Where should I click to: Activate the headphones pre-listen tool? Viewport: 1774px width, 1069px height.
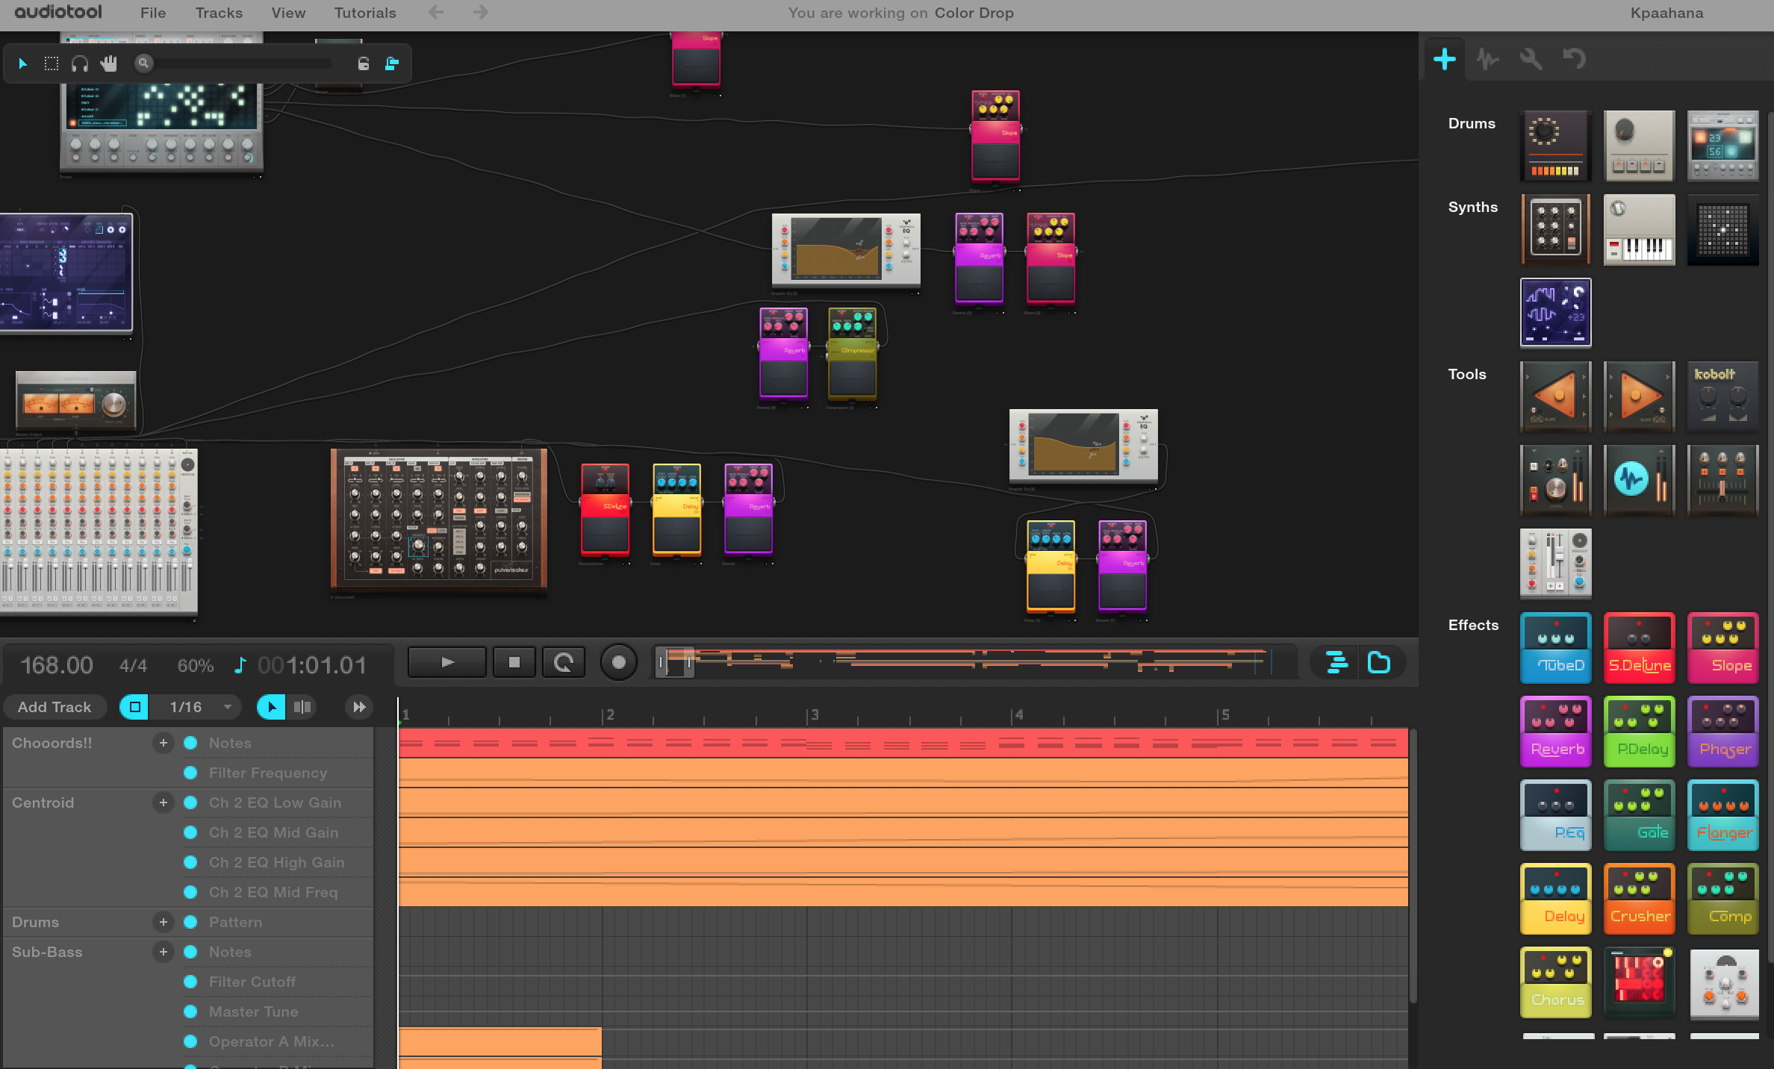point(80,64)
